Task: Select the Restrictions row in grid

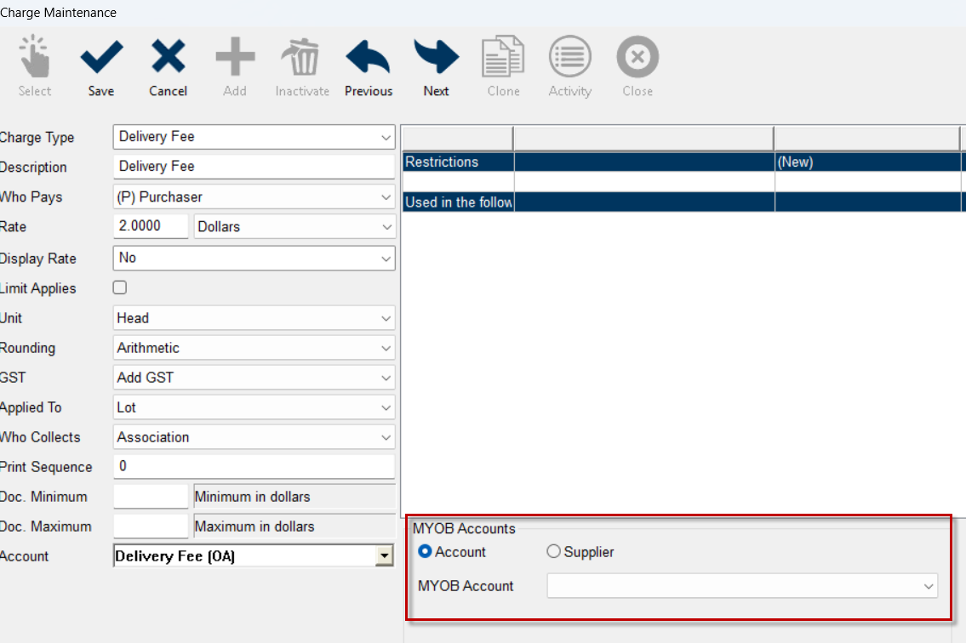Action: coord(458,162)
